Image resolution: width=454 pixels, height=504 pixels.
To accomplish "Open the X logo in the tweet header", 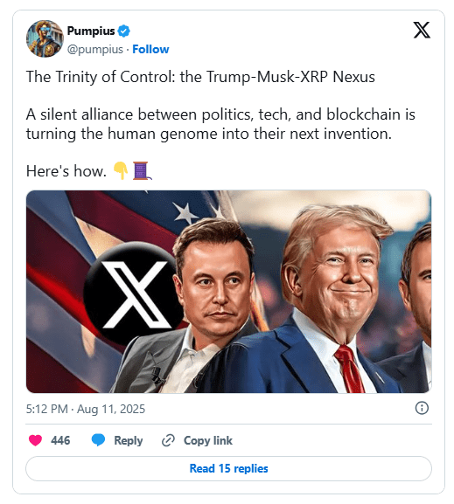I will tap(422, 30).
